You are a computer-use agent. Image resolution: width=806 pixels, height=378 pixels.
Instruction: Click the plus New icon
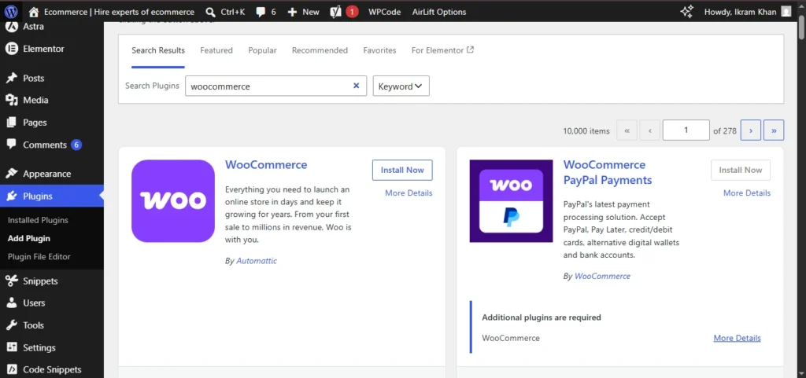(292, 12)
